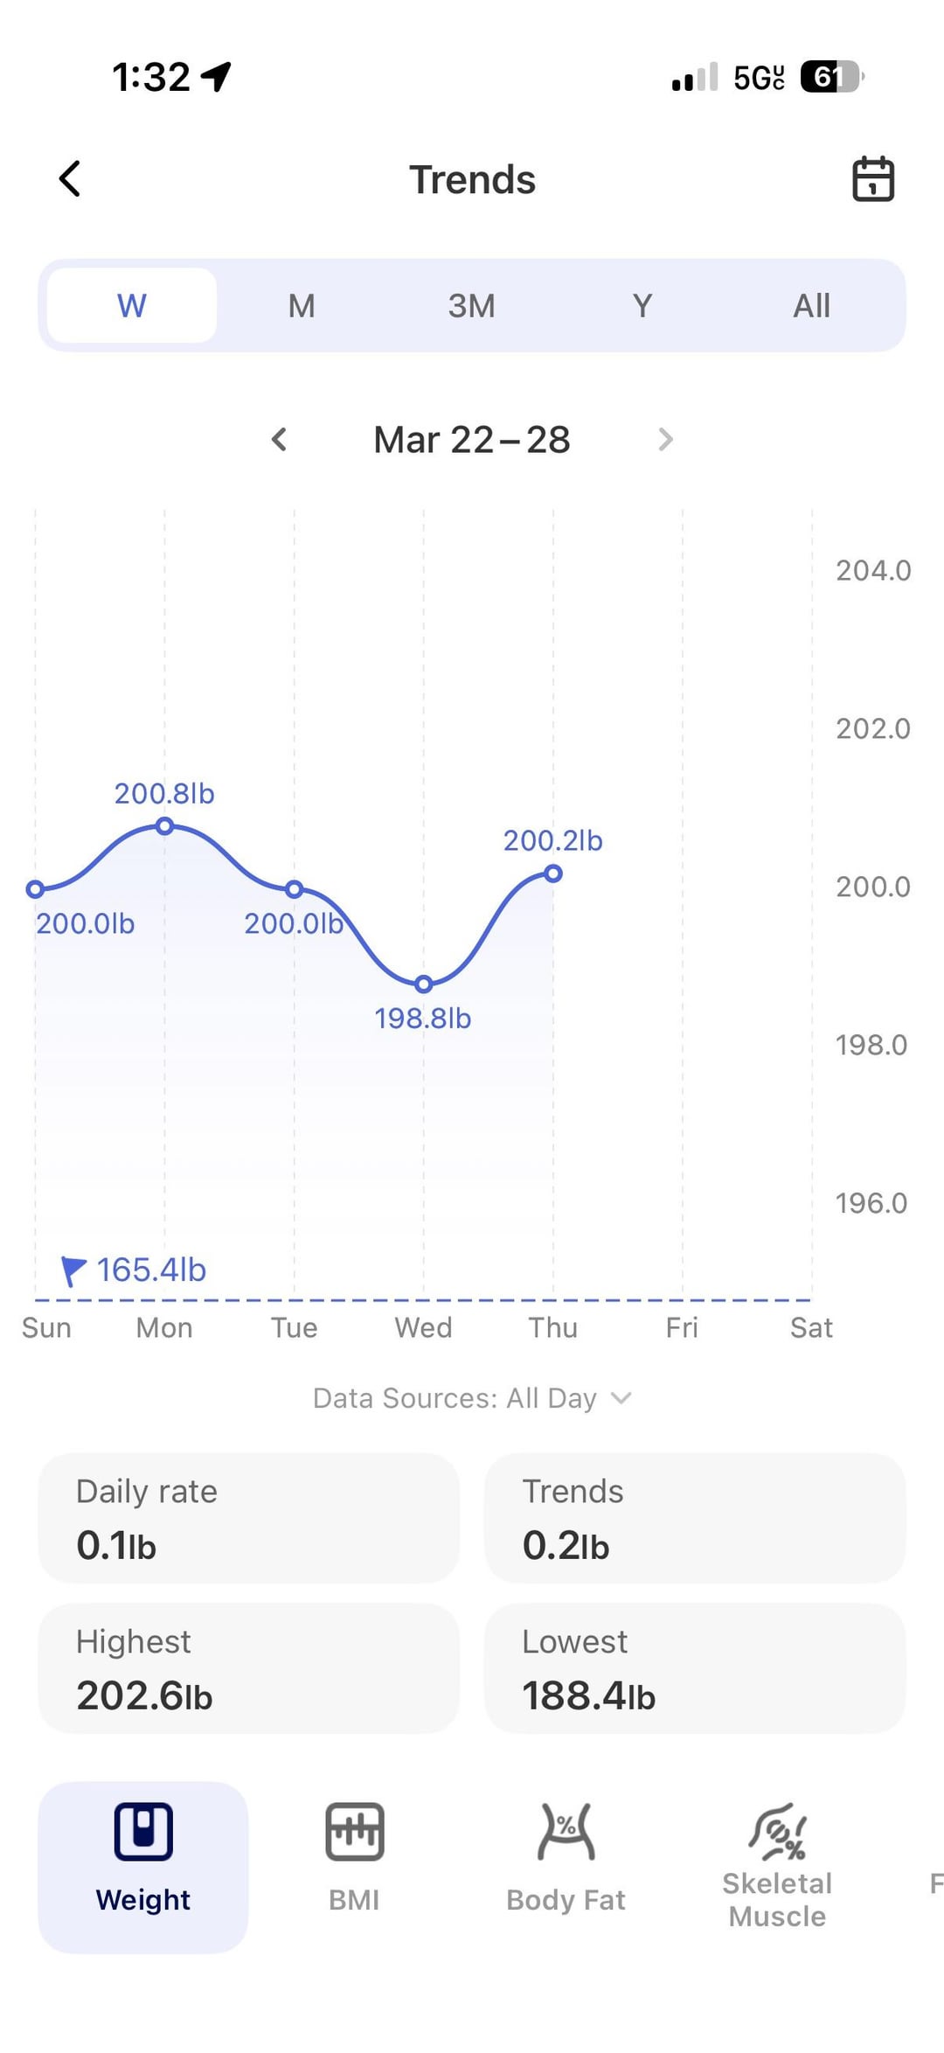944x2053 pixels.
Task: Switch to monthly M view
Action: point(302,305)
